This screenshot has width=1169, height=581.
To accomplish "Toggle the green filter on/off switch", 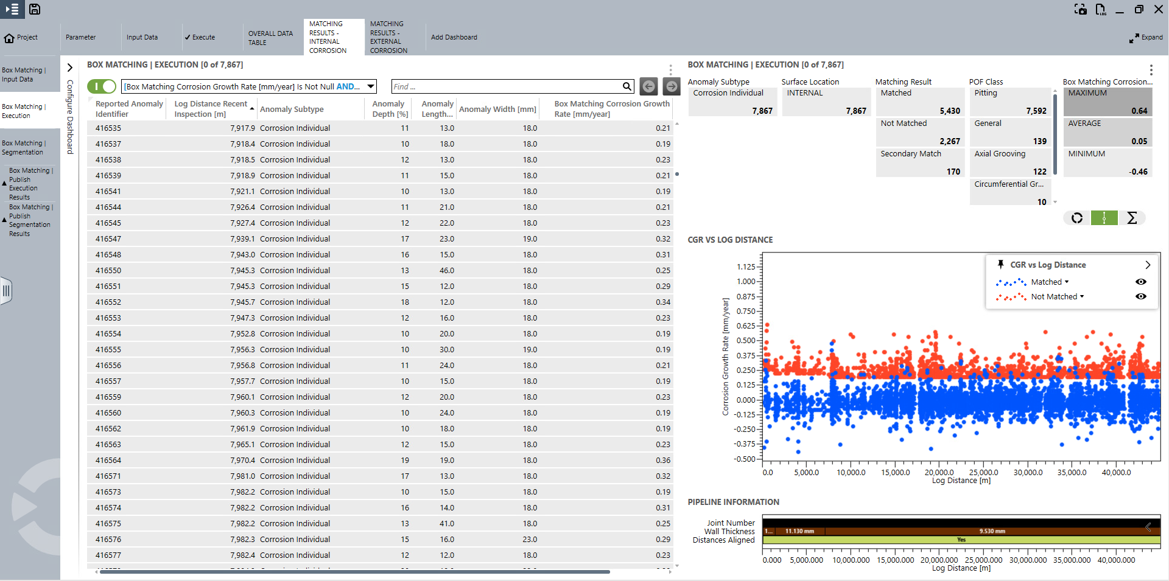I will (102, 86).
